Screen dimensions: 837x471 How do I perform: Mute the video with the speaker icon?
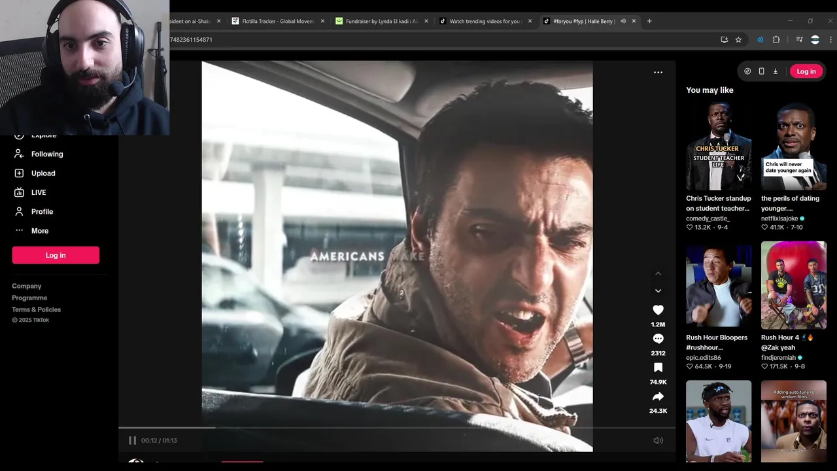pos(658,440)
